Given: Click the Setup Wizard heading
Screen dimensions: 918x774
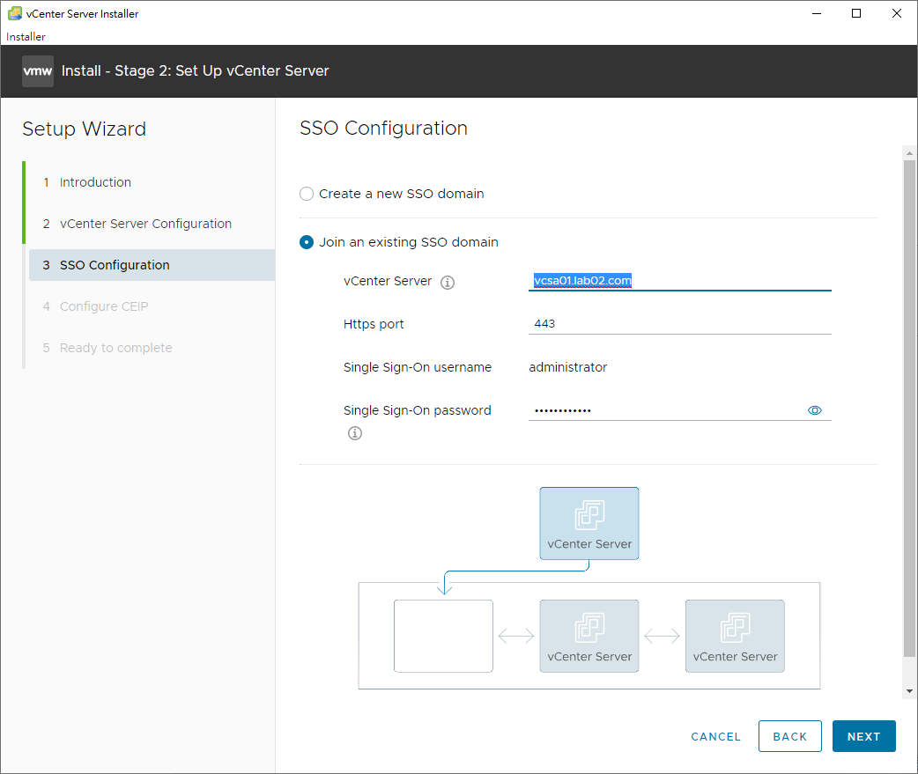Looking at the screenshot, I should coord(85,129).
